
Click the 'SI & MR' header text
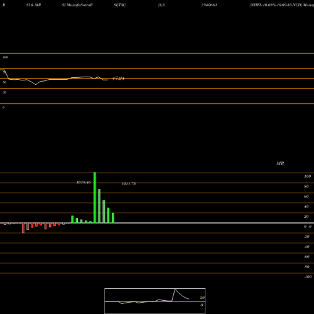(x=33, y=5)
